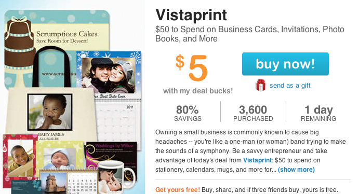Click the green newborn baby card
Screen dimensions: 359x194
[60, 156]
